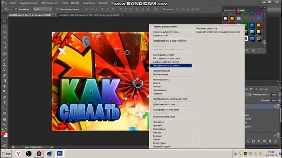Click the red foreground color swatch
The width and height of the screenshot is (282, 158).
point(4,133)
